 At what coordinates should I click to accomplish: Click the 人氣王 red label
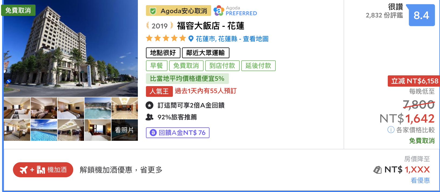click(x=159, y=91)
